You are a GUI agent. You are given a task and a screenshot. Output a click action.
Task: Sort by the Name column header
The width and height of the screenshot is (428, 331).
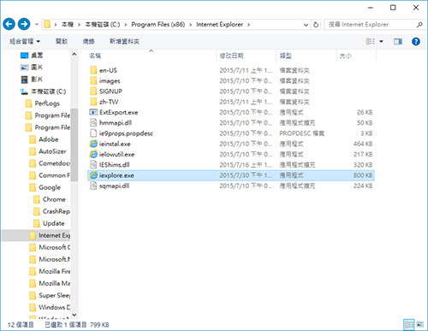[x=152, y=56]
